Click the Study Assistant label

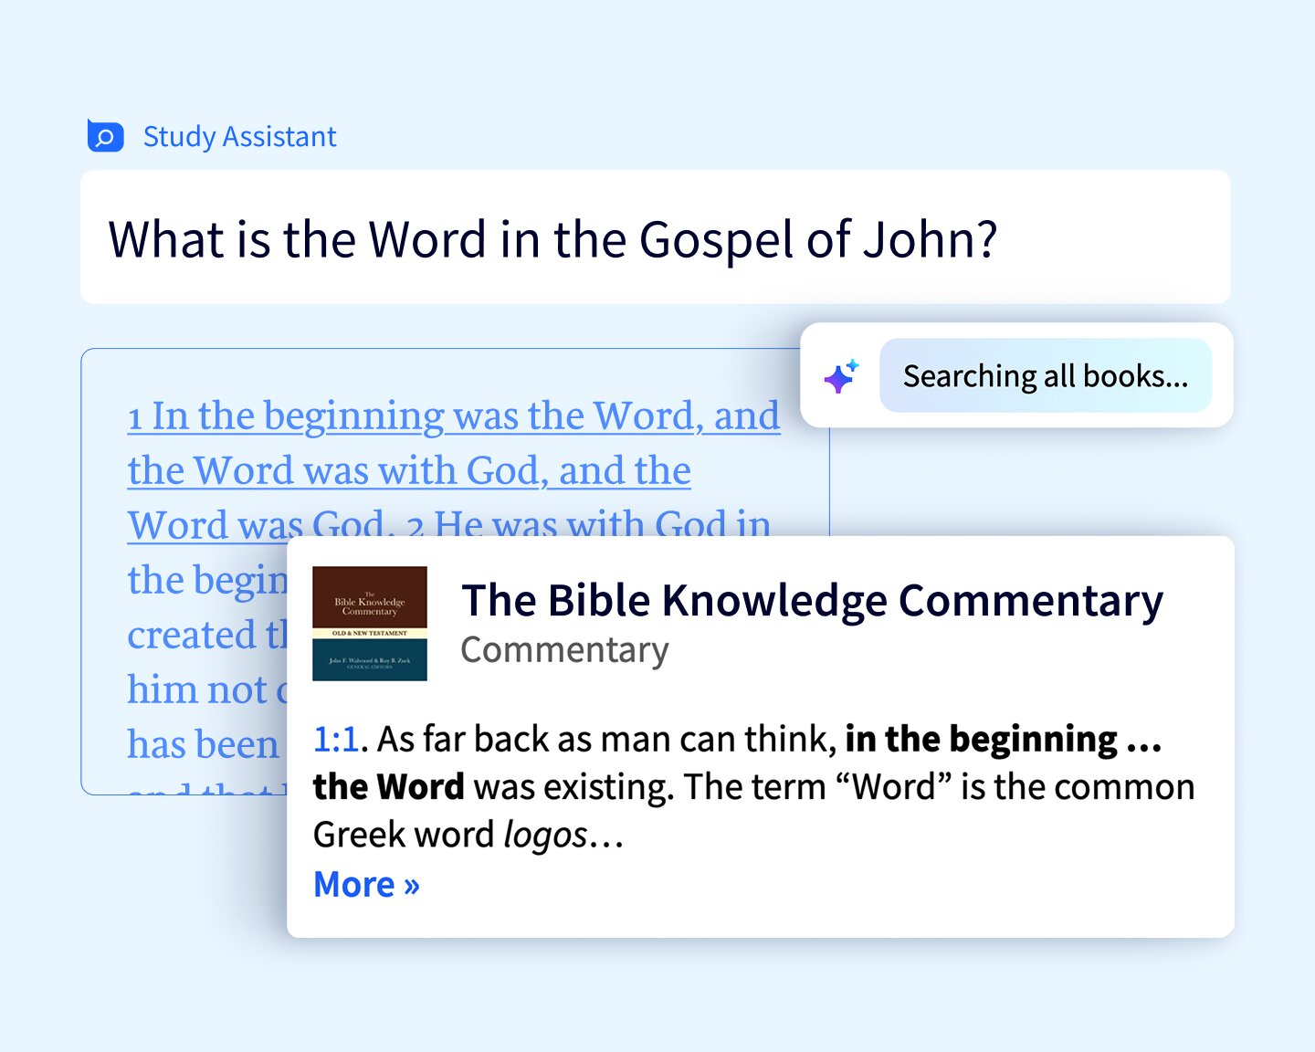click(239, 136)
